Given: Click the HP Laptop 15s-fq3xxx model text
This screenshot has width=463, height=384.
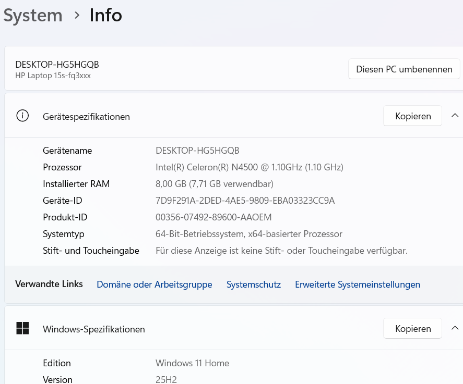Looking at the screenshot, I should 53,76.
